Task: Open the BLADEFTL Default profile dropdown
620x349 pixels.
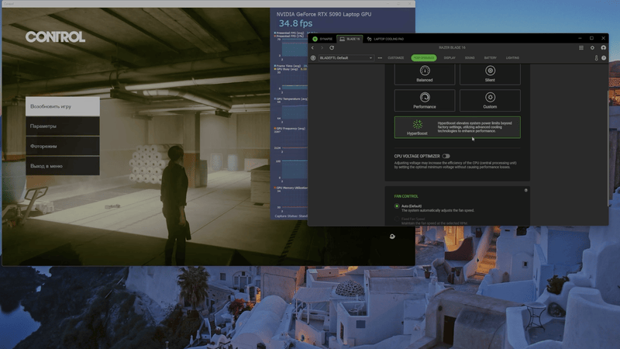Action: coord(346,57)
